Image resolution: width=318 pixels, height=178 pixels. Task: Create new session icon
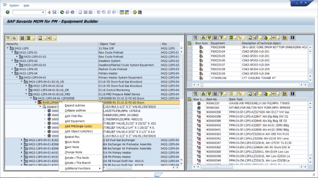tap(122, 12)
